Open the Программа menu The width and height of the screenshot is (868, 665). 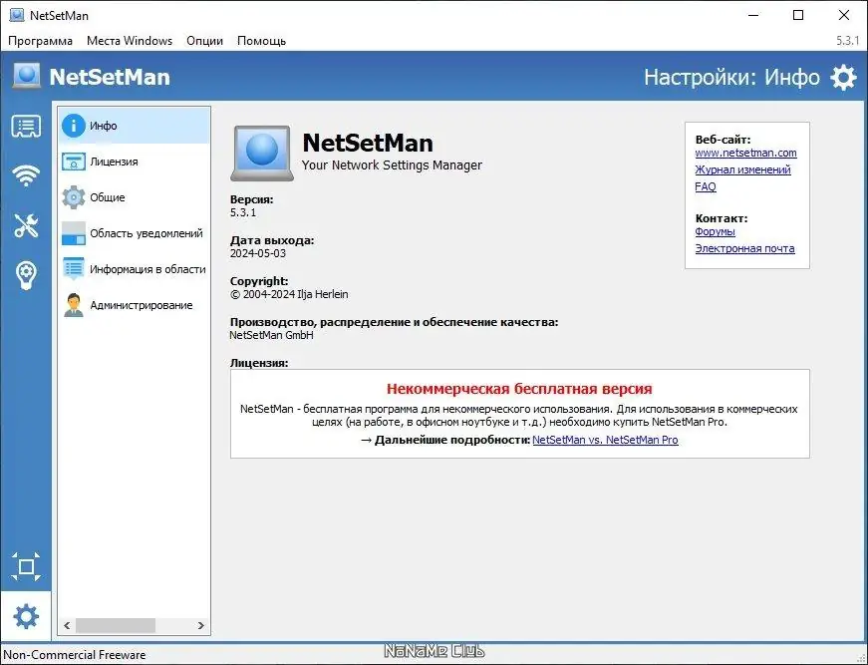pos(41,41)
